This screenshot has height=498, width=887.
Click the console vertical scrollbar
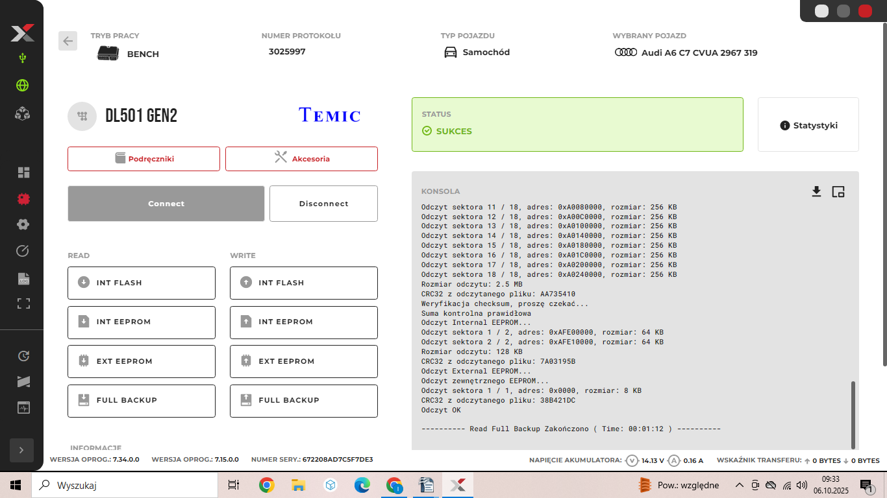853,414
